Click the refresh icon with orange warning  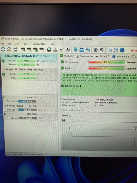click(9, 49)
